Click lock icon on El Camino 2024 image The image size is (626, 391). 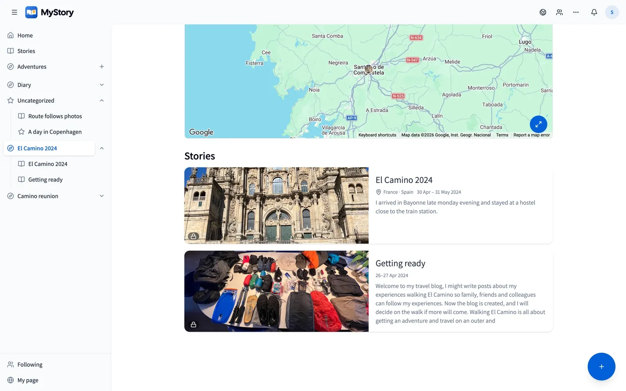click(193, 237)
